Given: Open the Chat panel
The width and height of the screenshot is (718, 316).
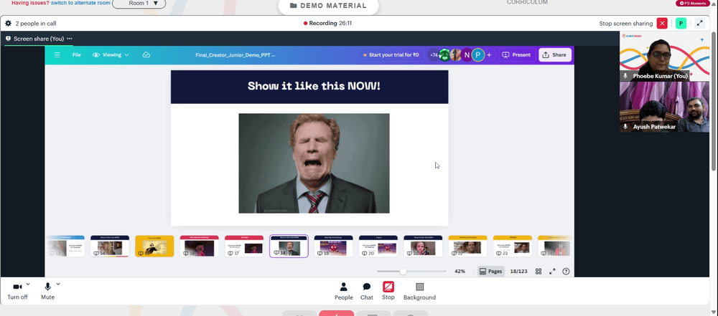Looking at the screenshot, I should (367, 292).
